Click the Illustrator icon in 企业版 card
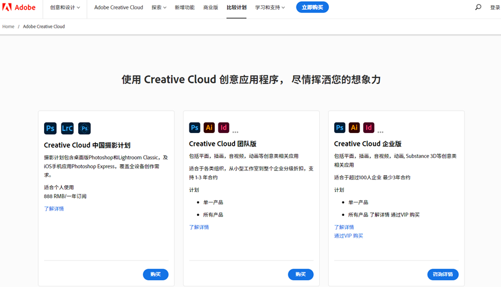This screenshot has height=287, width=501. [x=354, y=128]
